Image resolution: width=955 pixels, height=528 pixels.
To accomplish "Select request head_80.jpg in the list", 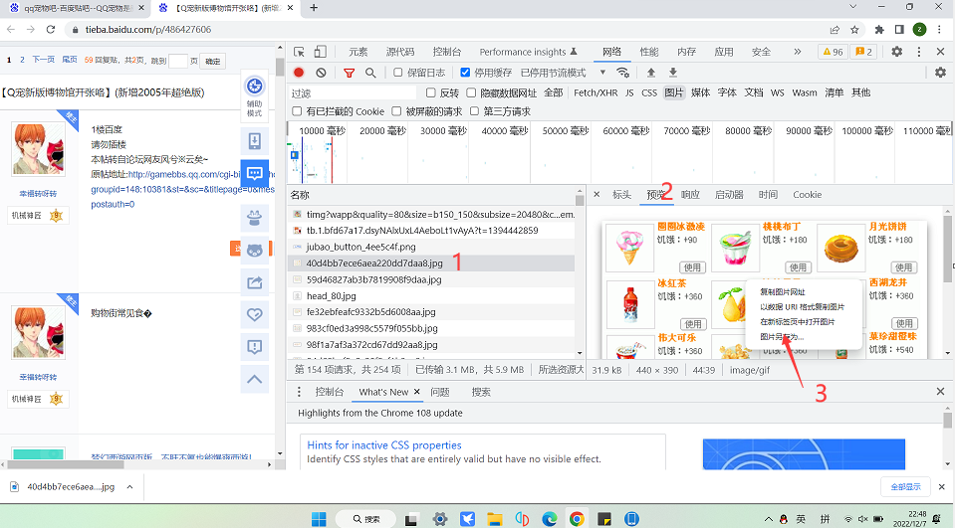I will (x=431, y=295).
